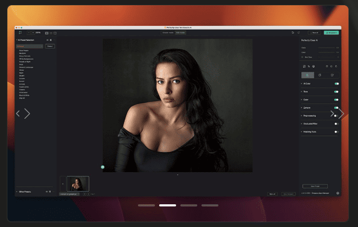Enable the Graduated Filter toggle
Image resolution: width=358 pixels, height=227 pixels.
[336, 124]
